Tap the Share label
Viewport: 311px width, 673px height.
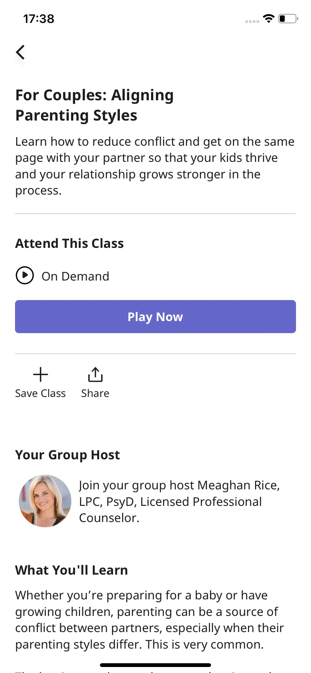95,393
